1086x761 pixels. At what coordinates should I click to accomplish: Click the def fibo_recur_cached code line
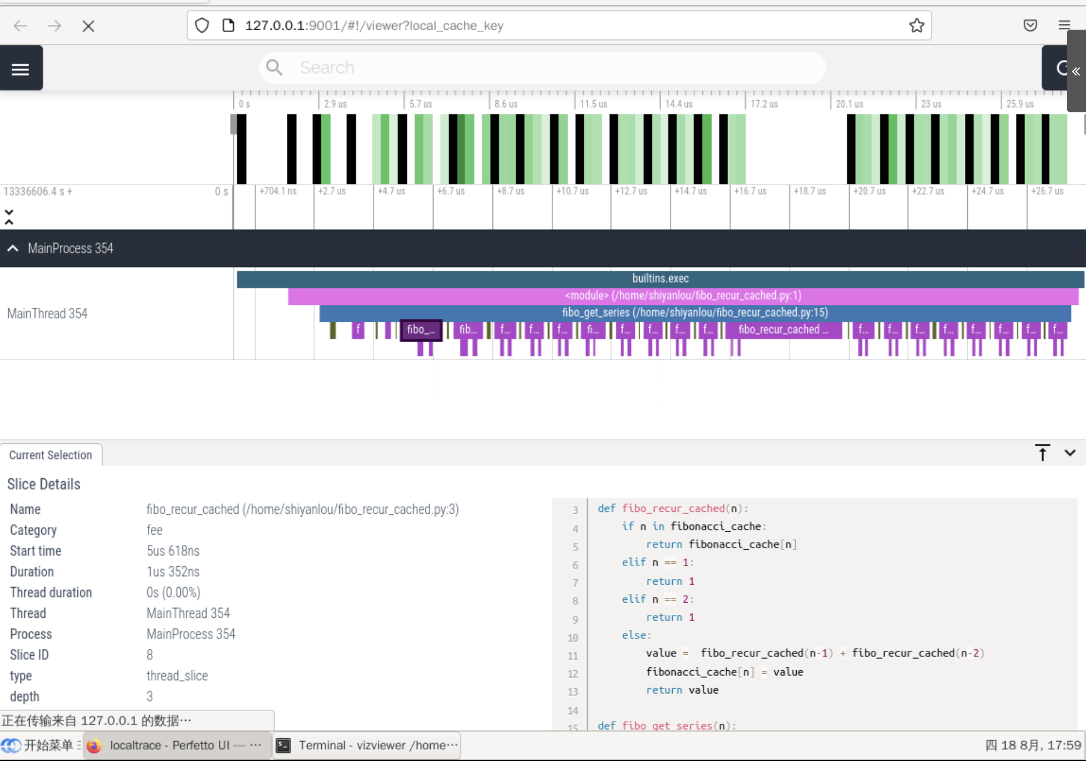pyautogui.click(x=673, y=508)
